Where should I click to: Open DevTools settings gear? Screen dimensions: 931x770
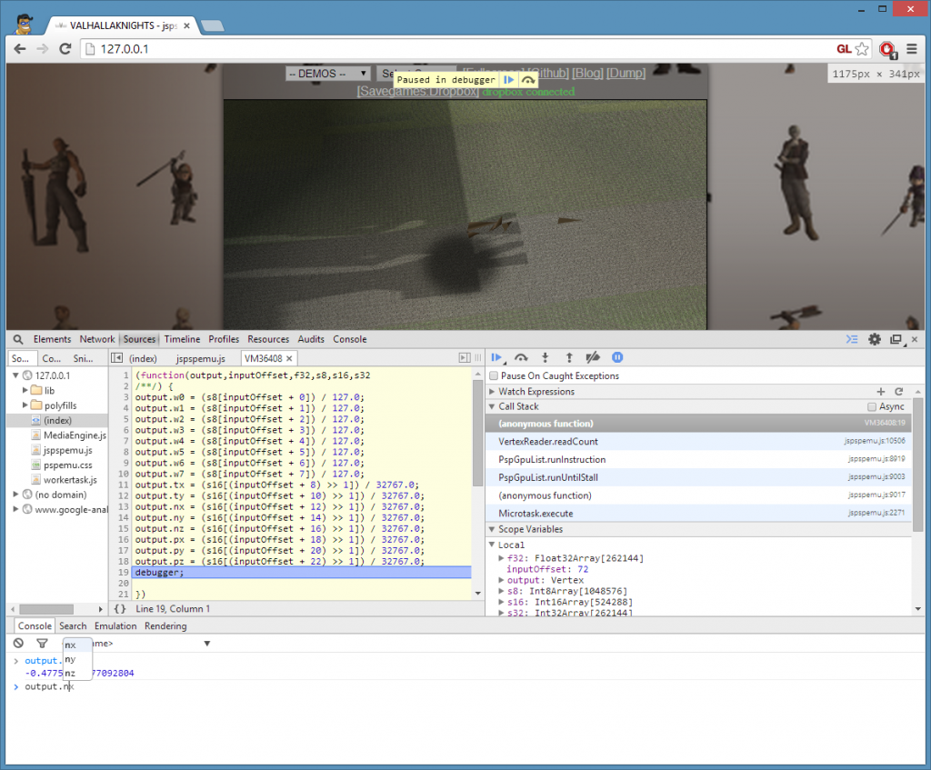click(x=875, y=339)
